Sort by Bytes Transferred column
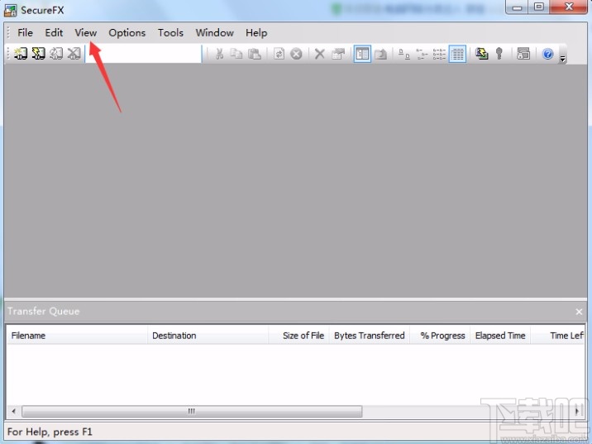This screenshot has width=592, height=444. 370,336
